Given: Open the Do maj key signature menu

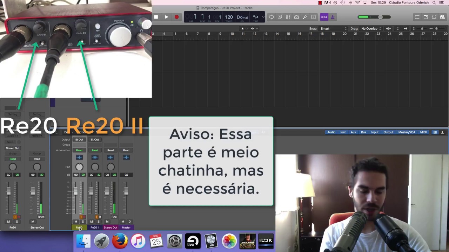Looking at the screenshot, I should click(242, 17).
